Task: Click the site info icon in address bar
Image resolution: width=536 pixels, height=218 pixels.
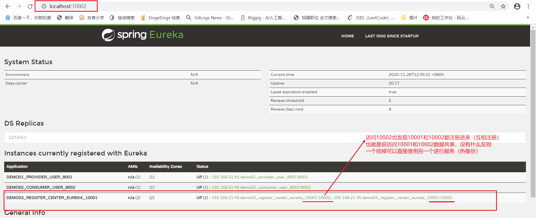Action: [44, 6]
